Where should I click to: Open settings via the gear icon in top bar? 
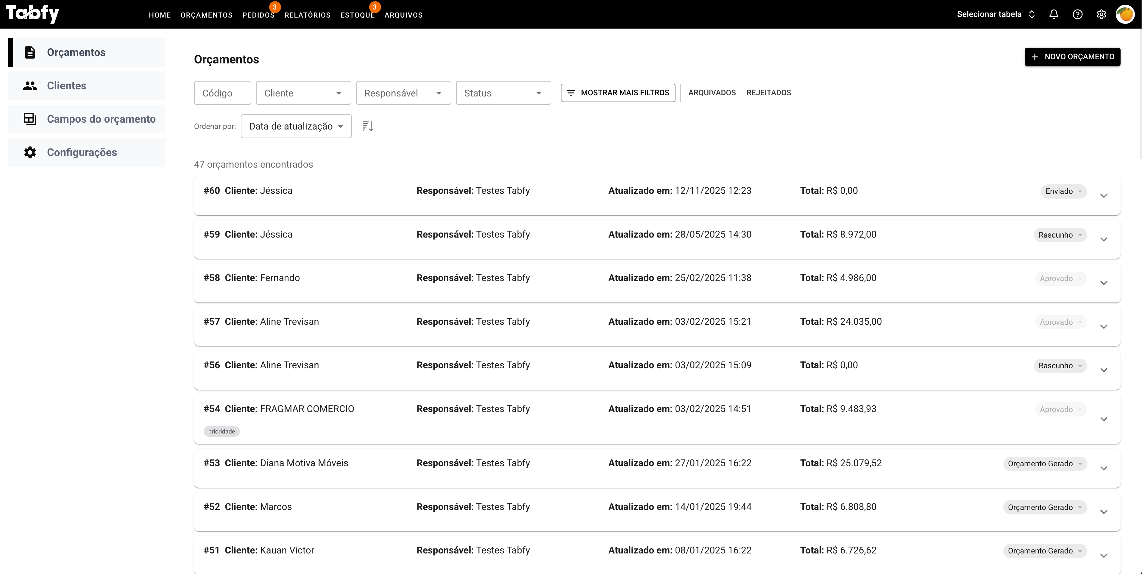pyautogui.click(x=1102, y=14)
